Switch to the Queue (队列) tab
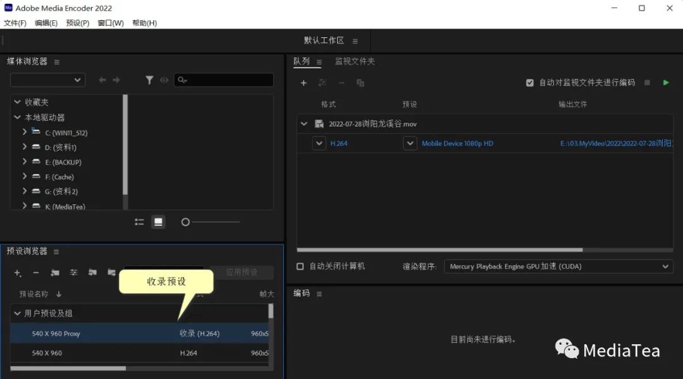This screenshot has width=683, height=379. 302,61
